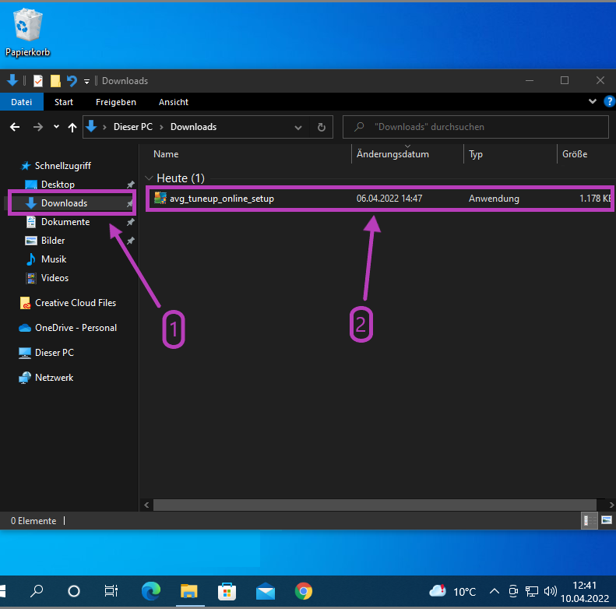Refresh the Downloads folder
Viewport: 616px width, 609px height.
tap(322, 127)
